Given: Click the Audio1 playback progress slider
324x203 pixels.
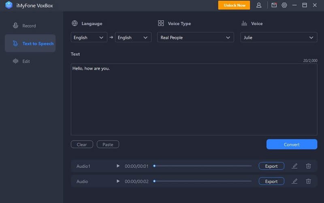Looking at the screenshot, I should tap(203, 166).
